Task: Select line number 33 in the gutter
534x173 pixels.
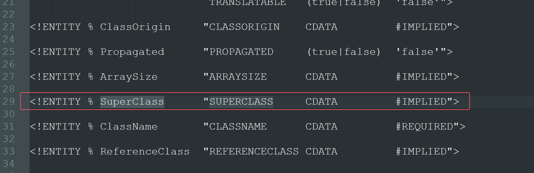Action: coord(8,152)
